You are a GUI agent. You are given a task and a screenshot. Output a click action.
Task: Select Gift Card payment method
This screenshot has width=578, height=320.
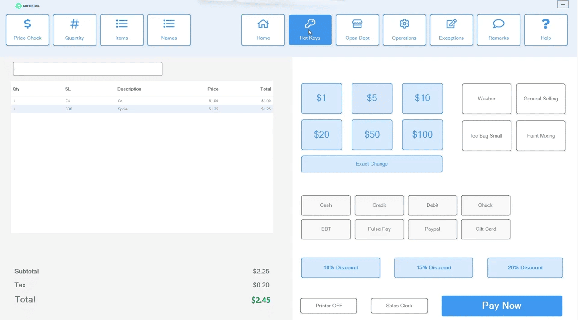pos(486,229)
